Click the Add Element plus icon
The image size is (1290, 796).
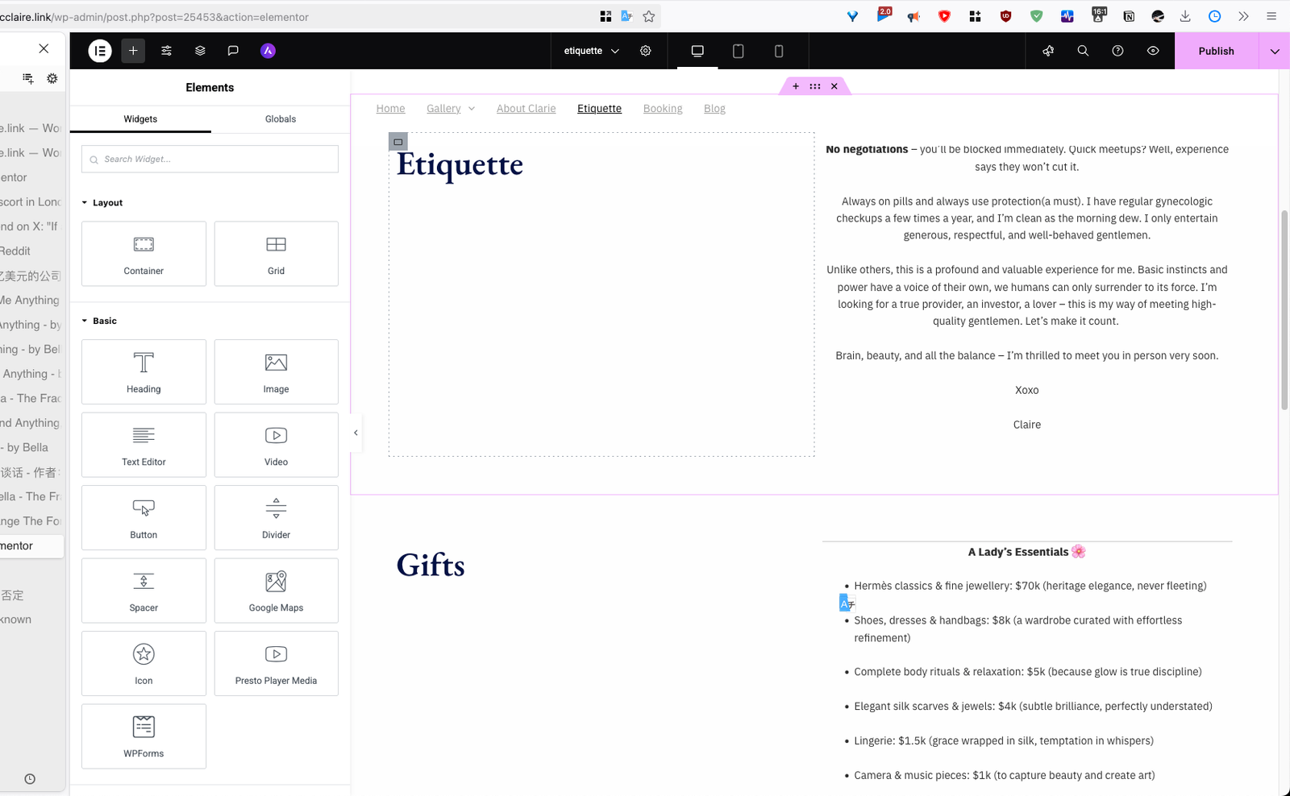(x=133, y=51)
